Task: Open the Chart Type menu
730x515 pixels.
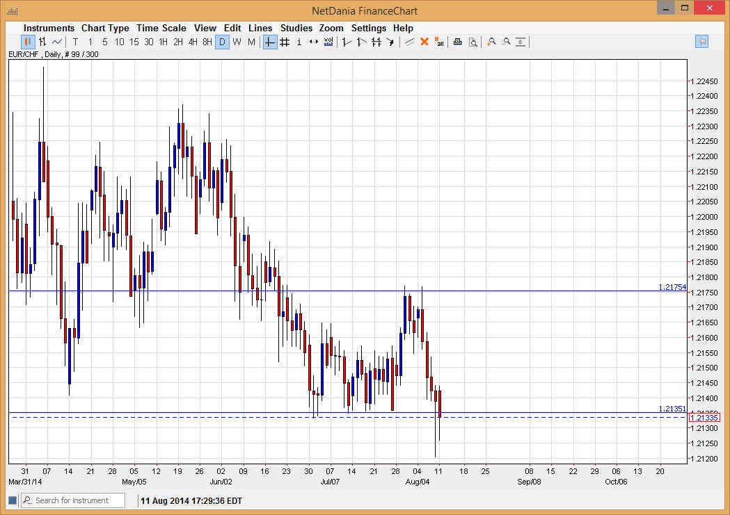Action: click(x=105, y=28)
